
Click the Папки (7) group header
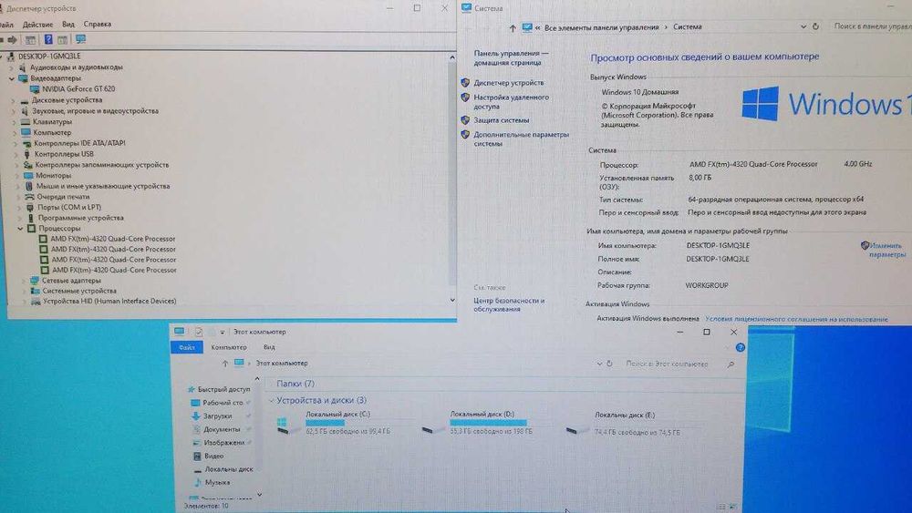295,384
